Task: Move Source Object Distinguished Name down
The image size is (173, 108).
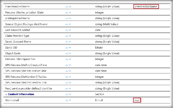Action: [70, 24]
